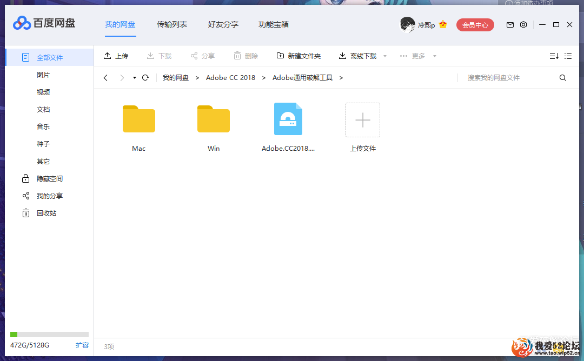This screenshot has width=584, height=361.
Task: Filter by 其它 category
Action: (x=43, y=161)
